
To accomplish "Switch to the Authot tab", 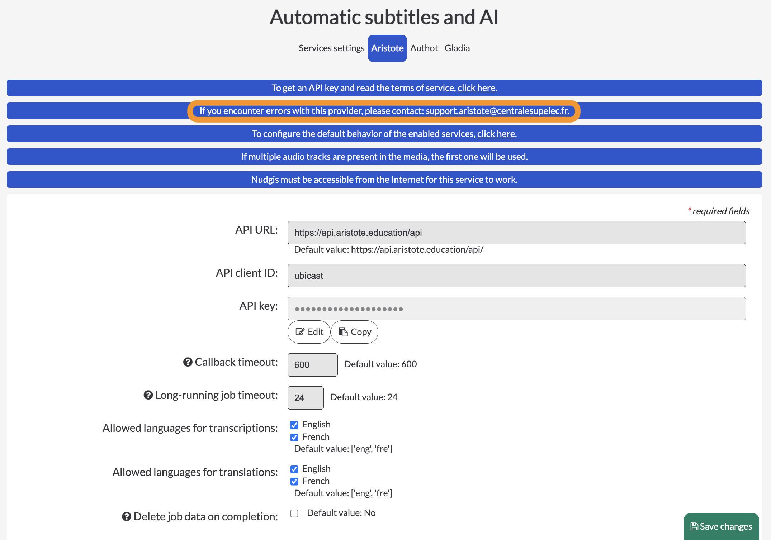I will [424, 48].
